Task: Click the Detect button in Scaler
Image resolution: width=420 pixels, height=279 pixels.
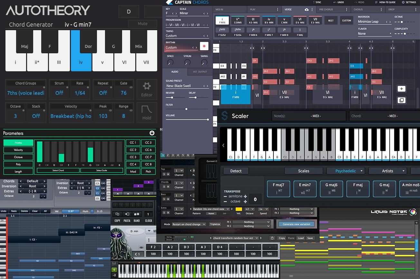Action: (x=236, y=171)
